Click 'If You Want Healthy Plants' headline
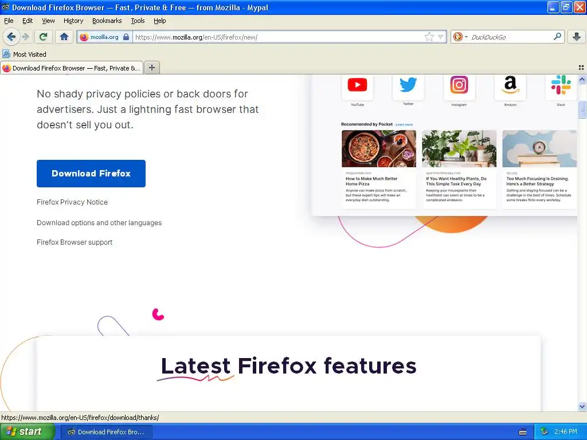The width and height of the screenshot is (587, 440). (456, 181)
